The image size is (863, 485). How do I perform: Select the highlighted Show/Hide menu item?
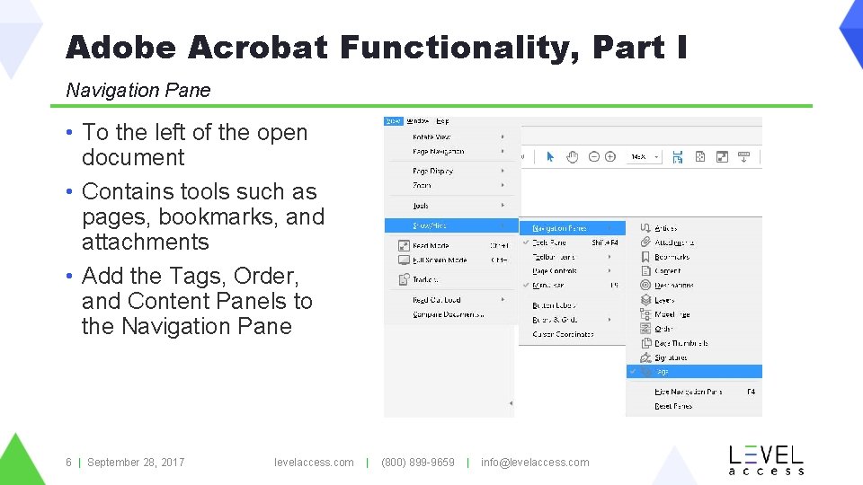[x=451, y=225]
